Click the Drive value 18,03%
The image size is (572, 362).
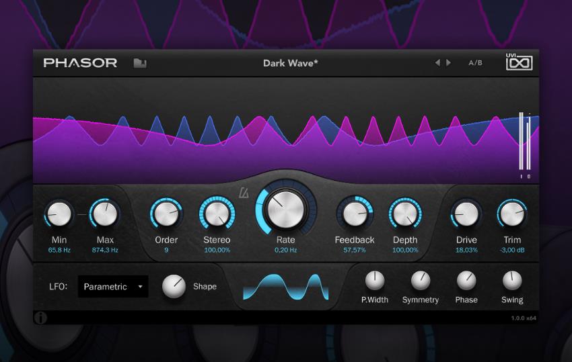(x=466, y=251)
